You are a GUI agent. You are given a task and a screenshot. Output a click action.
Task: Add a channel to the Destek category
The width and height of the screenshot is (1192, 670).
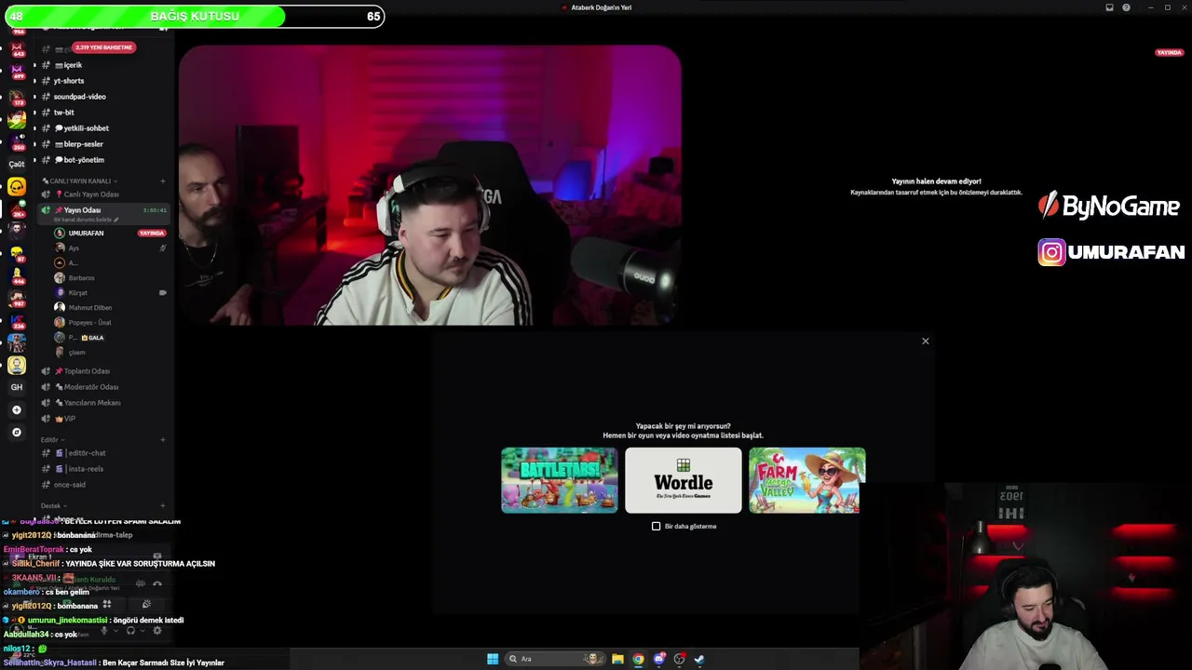coord(163,505)
